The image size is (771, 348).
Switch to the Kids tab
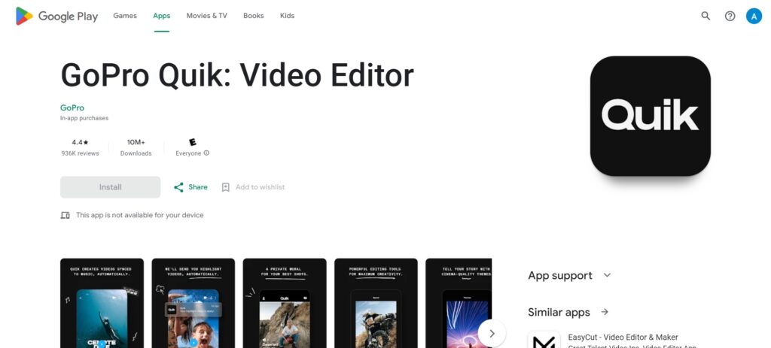click(x=287, y=16)
